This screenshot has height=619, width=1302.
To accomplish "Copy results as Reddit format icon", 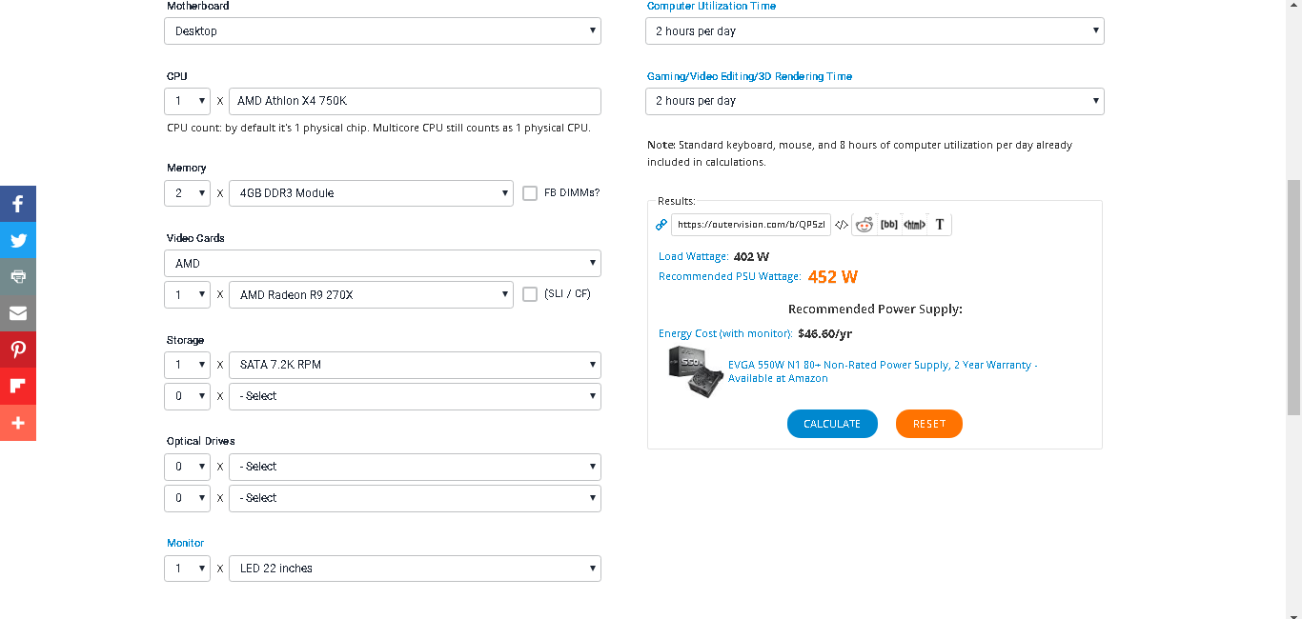I will point(864,225).
